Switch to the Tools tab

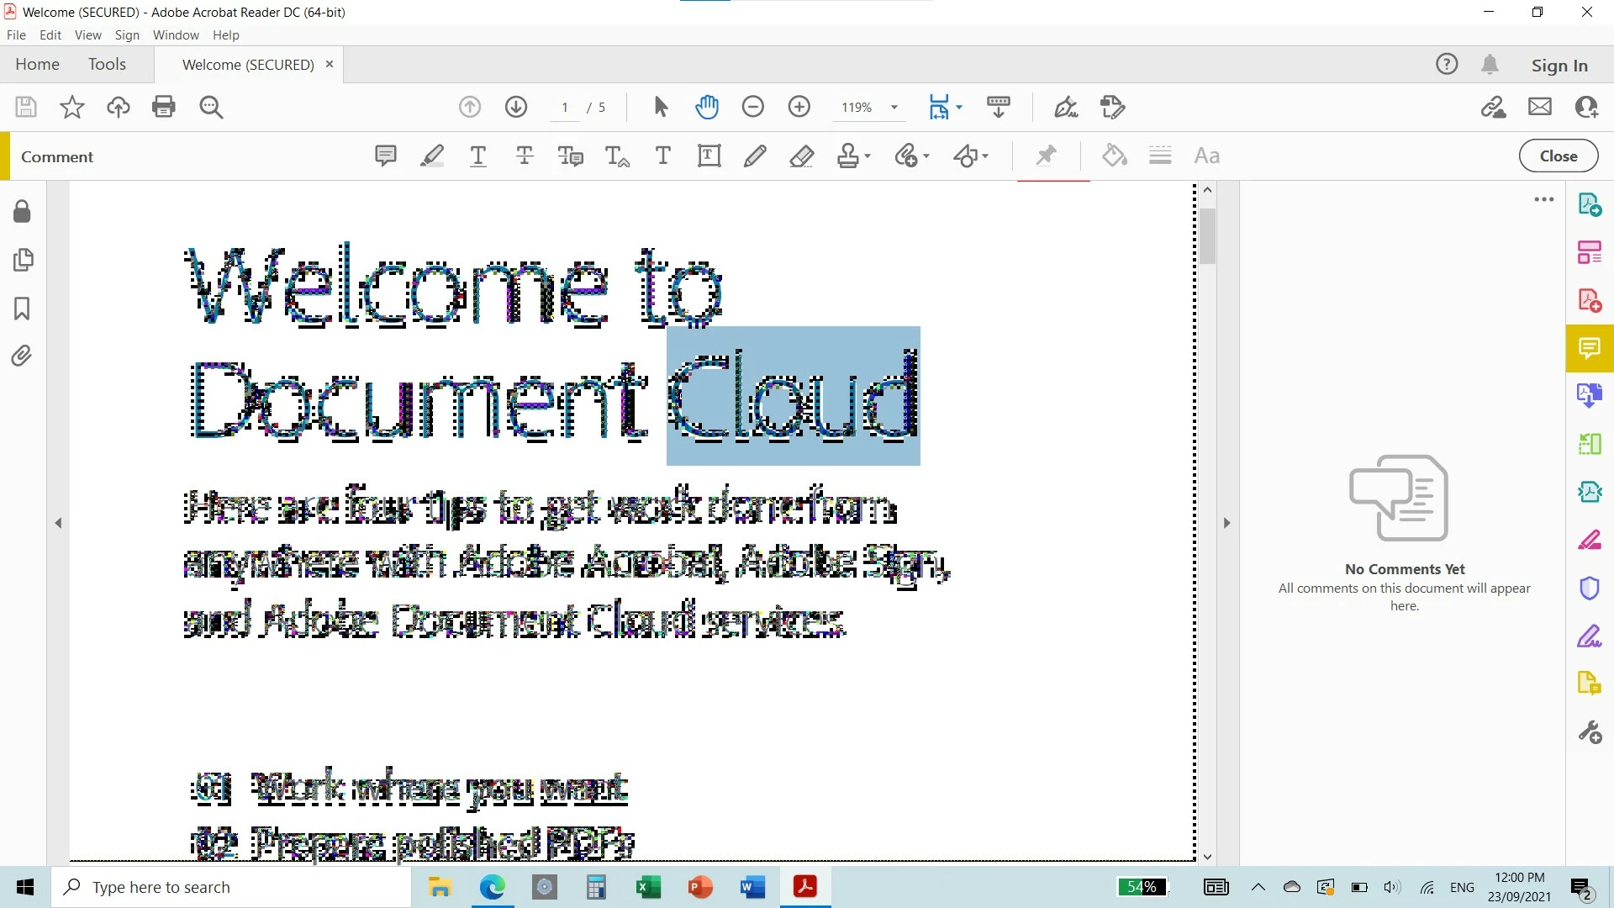[x=107, y=64]
